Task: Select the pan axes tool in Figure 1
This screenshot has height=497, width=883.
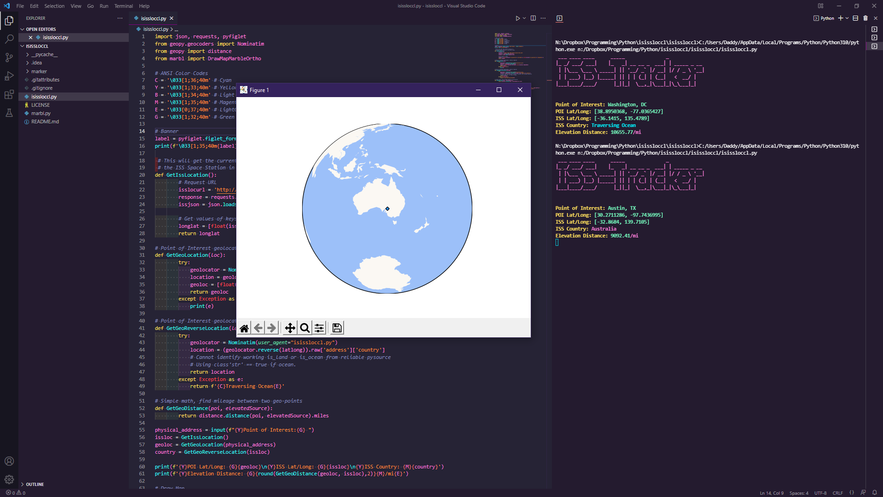Action: tap(290, 328)
